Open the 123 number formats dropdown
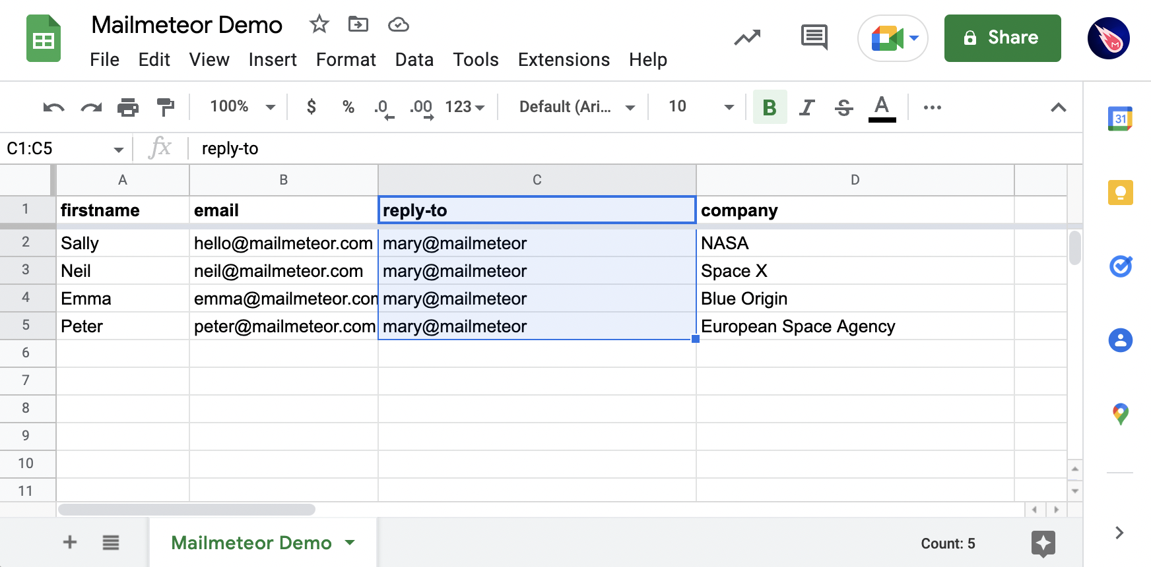 click(465, 107)
